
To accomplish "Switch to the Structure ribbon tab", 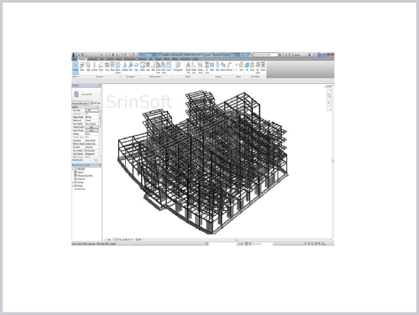I will tap(82, 59).
